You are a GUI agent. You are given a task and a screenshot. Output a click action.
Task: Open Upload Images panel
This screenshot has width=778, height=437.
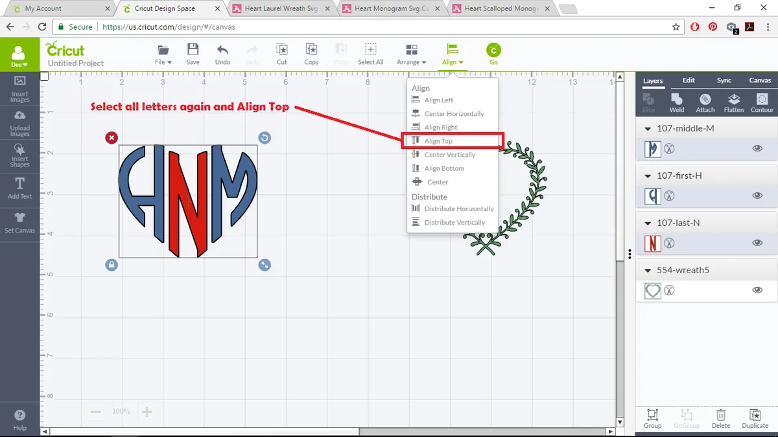pos(20,122)
